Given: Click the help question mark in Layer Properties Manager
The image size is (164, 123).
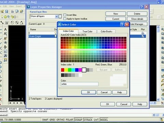Looking at the screenshot, I should click(x=142, y=7).
